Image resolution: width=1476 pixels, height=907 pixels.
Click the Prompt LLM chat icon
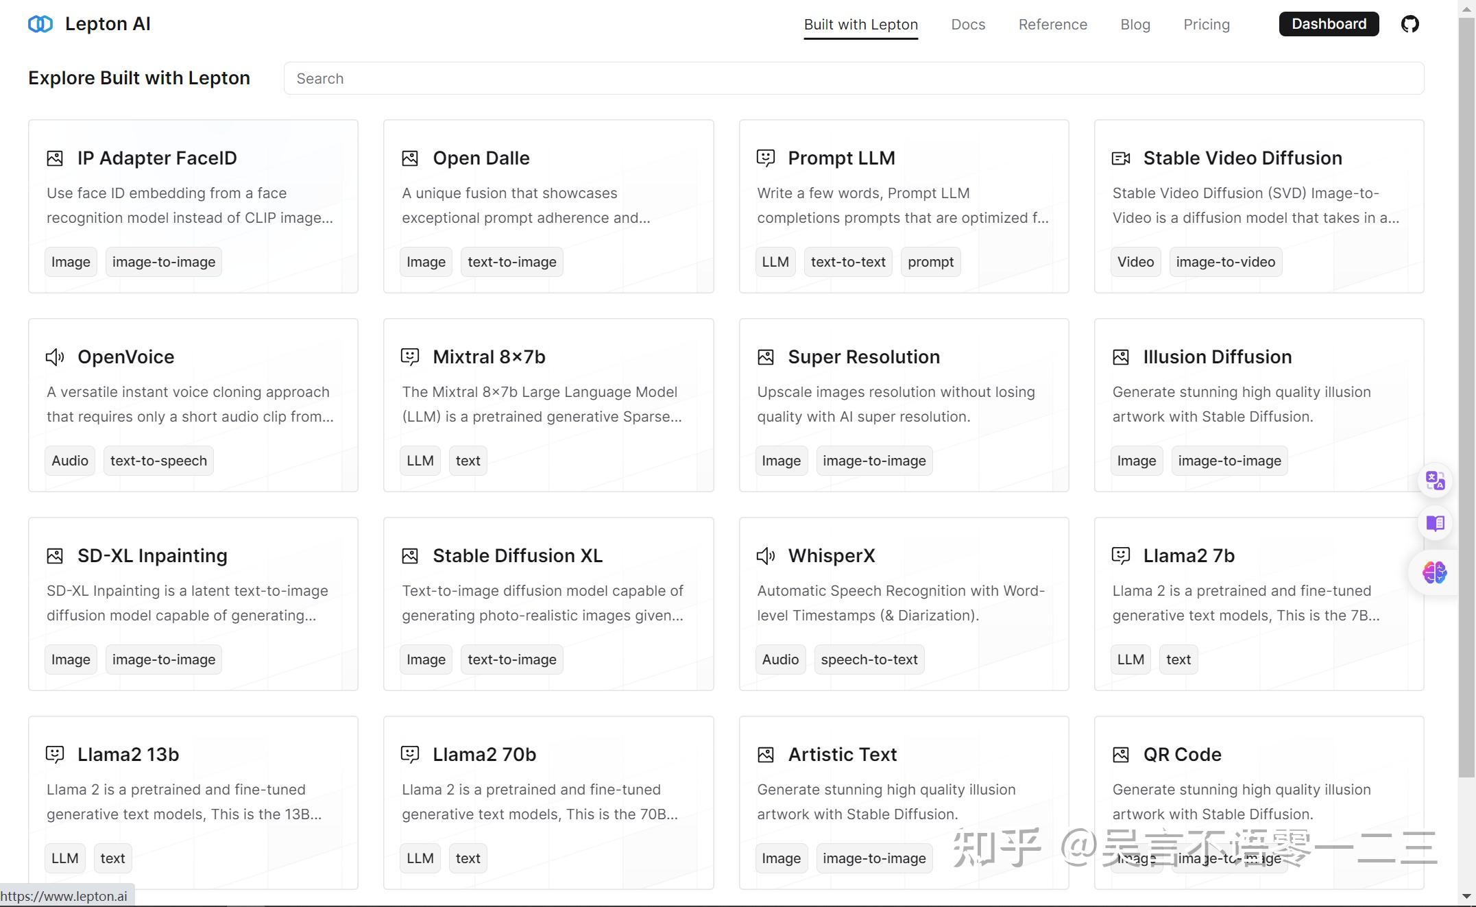pos(765,158)
